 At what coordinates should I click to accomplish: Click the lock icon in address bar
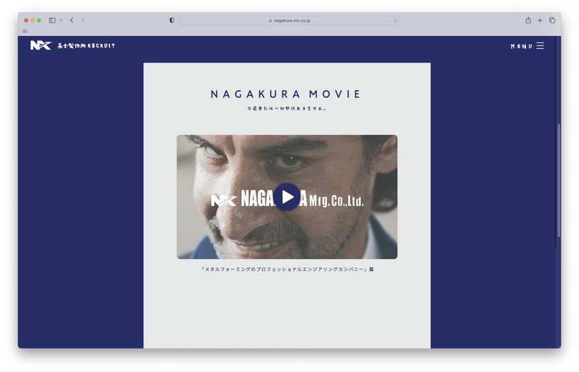(x=270, y=21)
